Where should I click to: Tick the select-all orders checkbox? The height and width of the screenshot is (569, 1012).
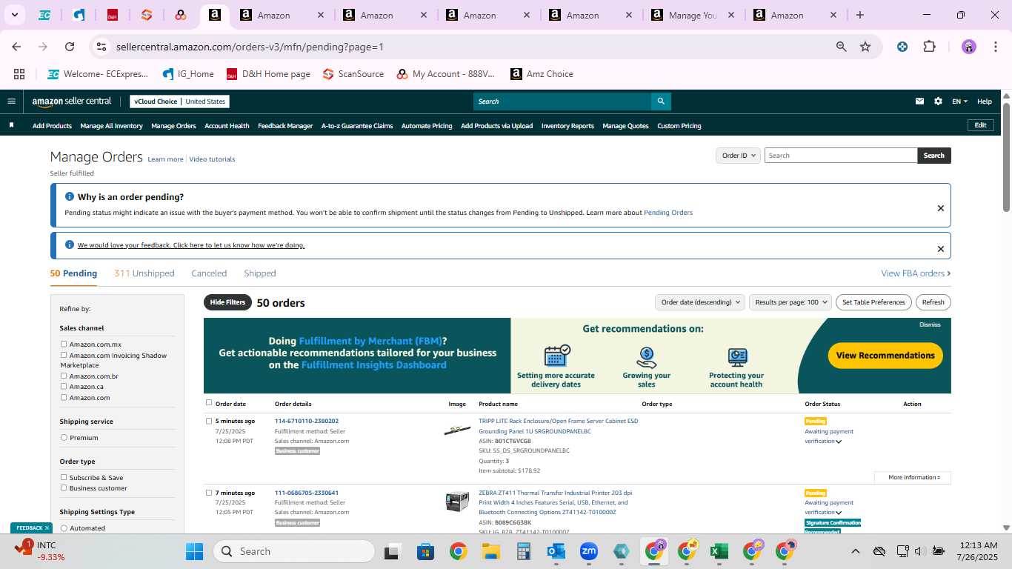click(x=209, y=403)
